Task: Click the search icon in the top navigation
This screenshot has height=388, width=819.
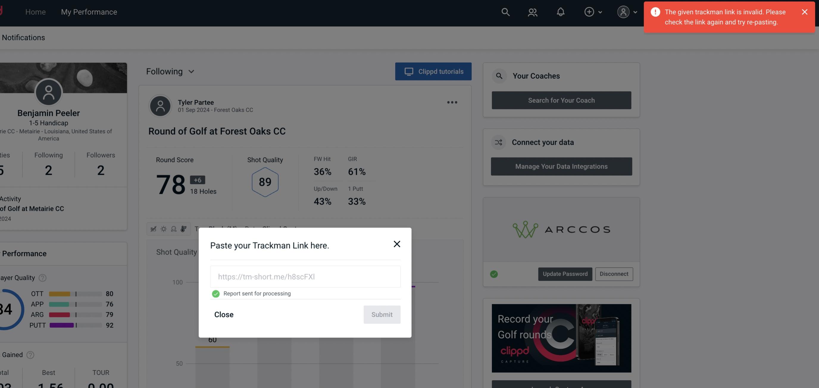Action: tap(505, 12)
